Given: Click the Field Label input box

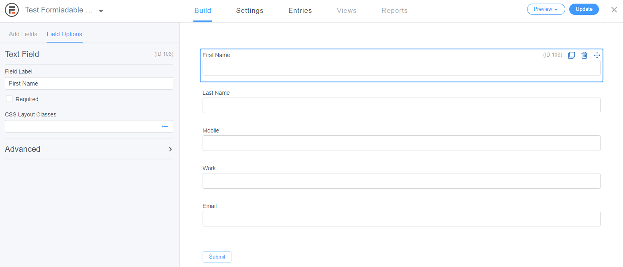Looking at the screenshot, I should click(x=89, y=84).
